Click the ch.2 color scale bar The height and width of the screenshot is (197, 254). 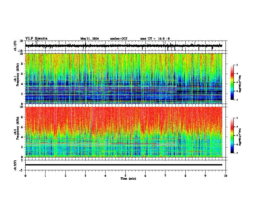tap(232, 136)
